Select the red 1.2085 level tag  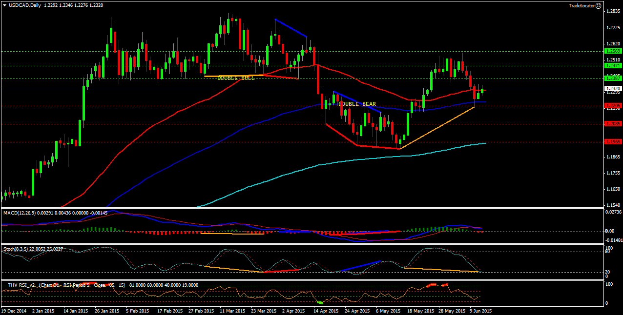pos(612,124)
